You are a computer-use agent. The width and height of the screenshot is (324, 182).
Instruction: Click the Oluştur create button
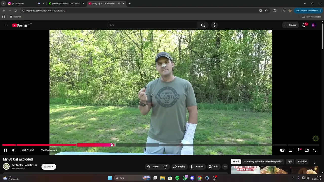[290, 25]
